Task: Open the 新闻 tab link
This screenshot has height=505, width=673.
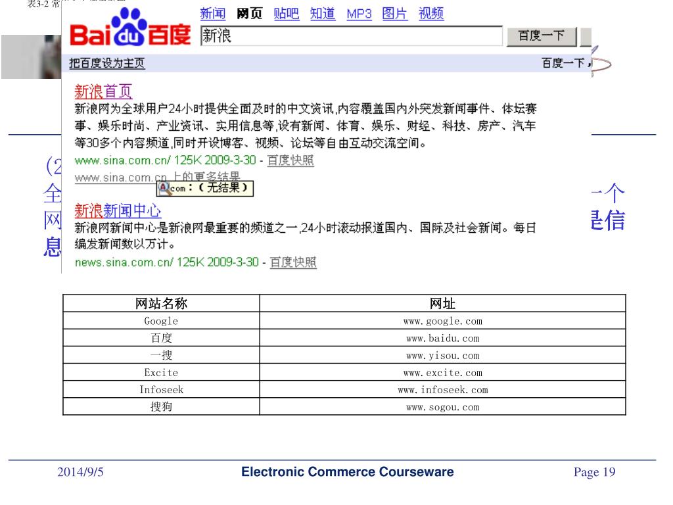Action: (213, 14)
